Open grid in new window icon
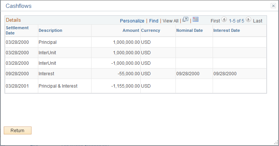 point(185,19)
